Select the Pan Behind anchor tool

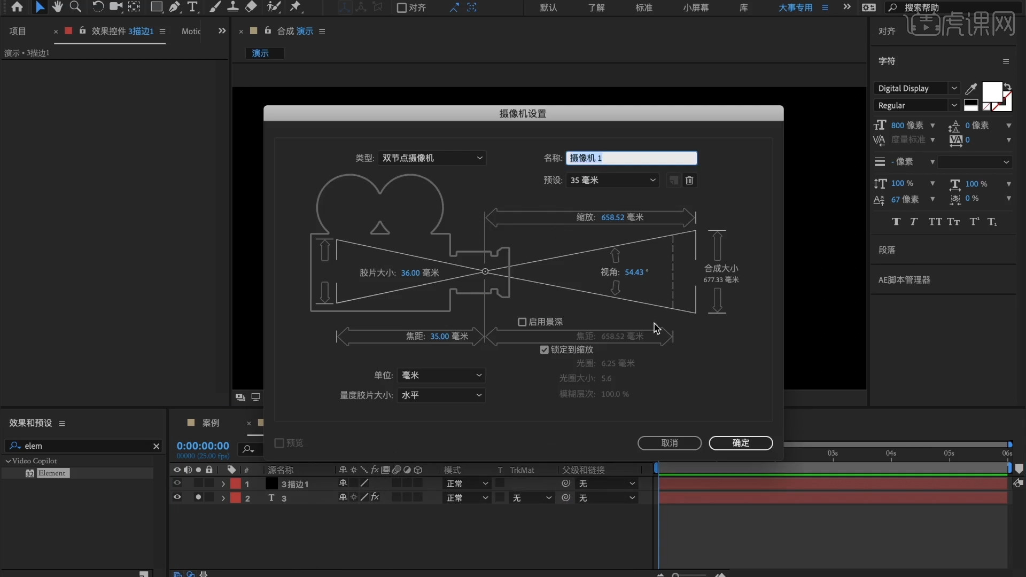pos(134,7)
